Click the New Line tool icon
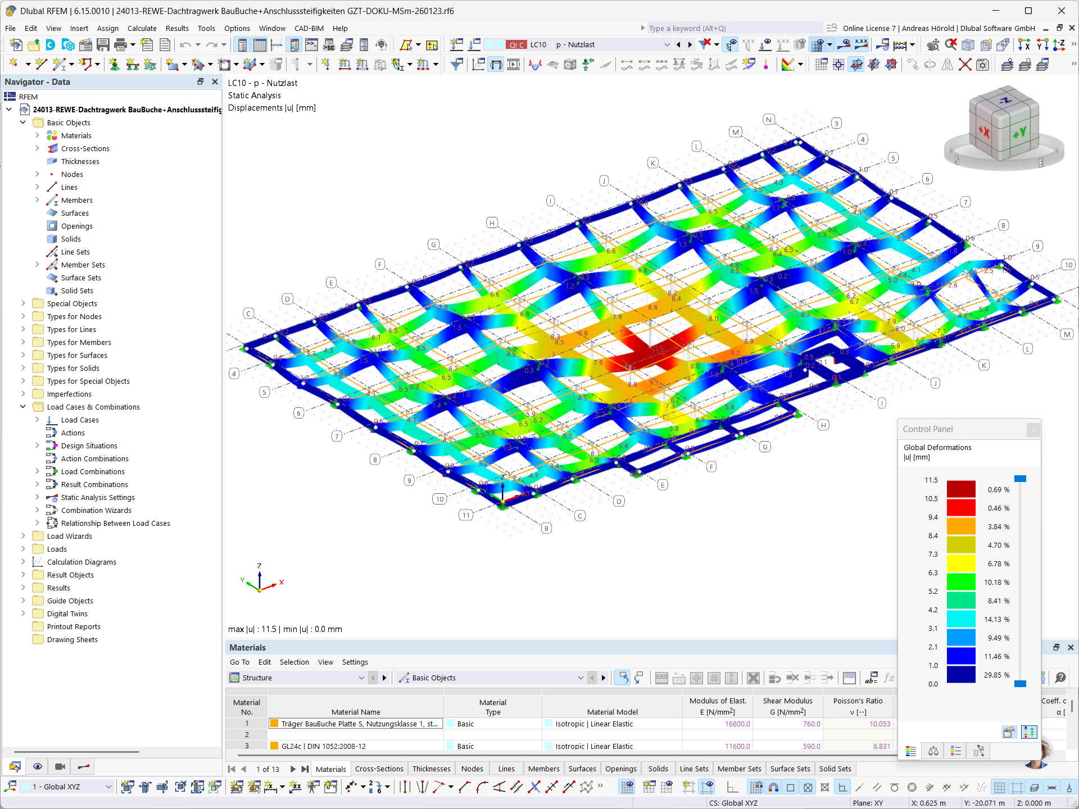This screenshot has width=1079, height=809. click(40, 65)
